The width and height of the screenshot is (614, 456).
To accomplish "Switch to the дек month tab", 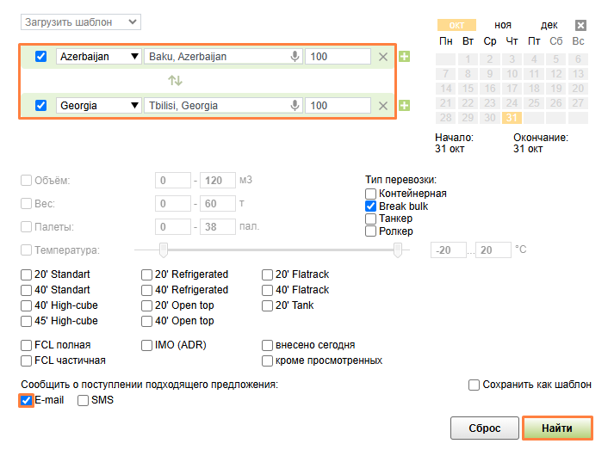I will [549, 26].
